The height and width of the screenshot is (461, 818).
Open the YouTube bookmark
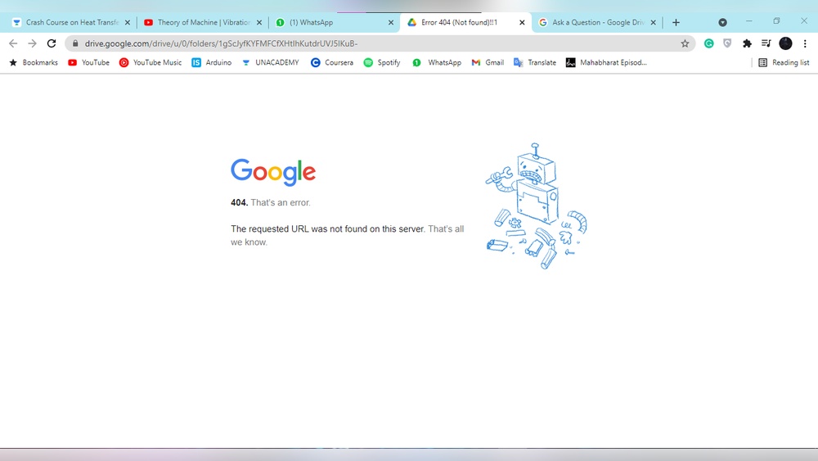click(x=88, y=63)
